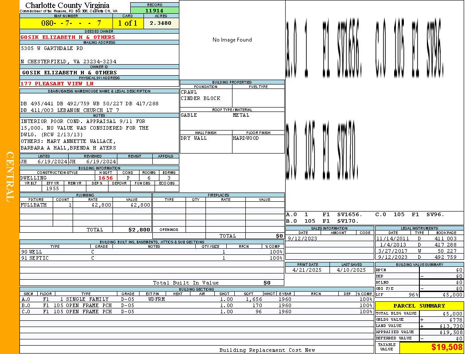Click the construction style DWELLING
Viewport: 465px width, 354px height.
point(34,178)
